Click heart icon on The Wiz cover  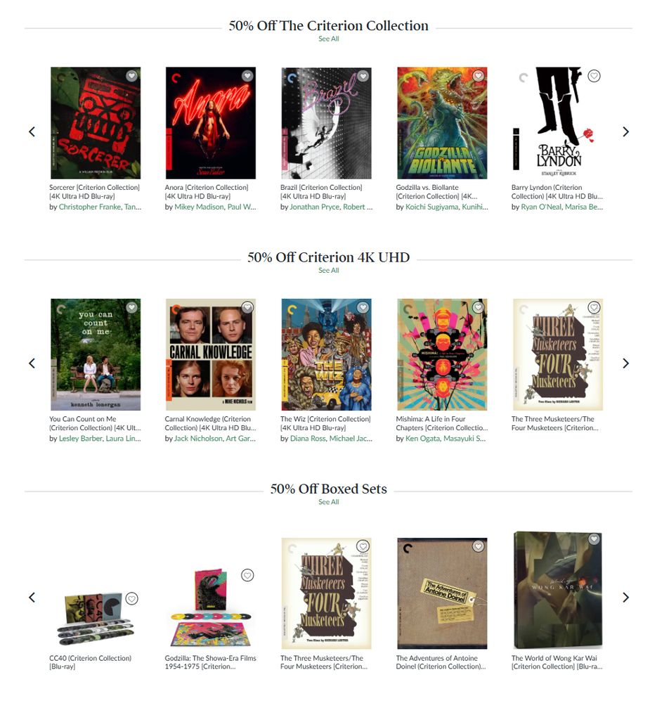[363, 307]
